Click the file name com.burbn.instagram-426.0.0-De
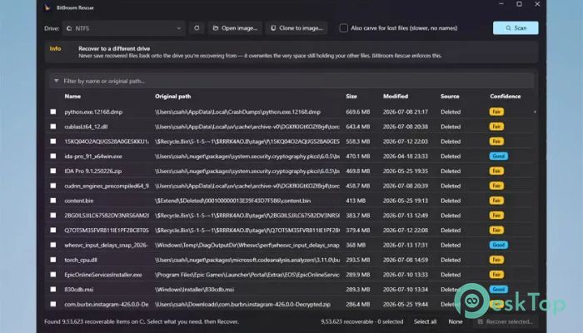583x333 pixels. [x=107, y=305]
